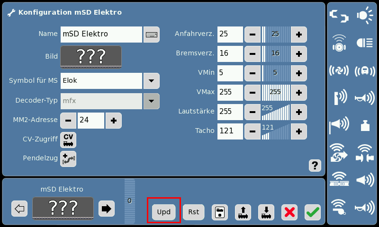Toggle the headlight high-beam function icon
Screen dimensions: 379x227
(x=365, y=43)
